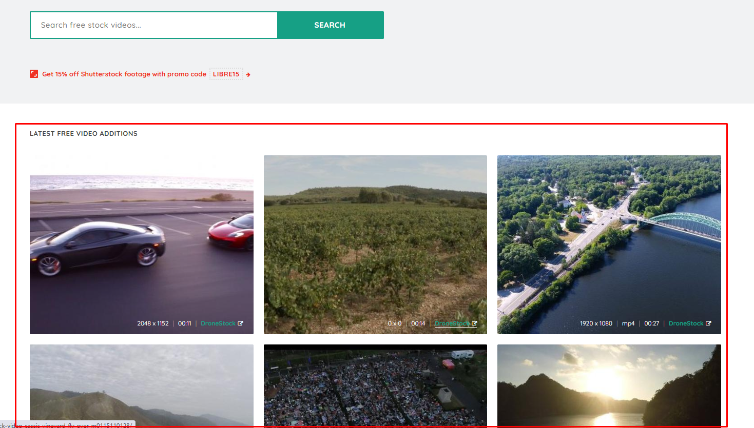Select the Shutterstock logo icon next to the promo text
This screenshot has height=428, width=754.
click(33, 73)
